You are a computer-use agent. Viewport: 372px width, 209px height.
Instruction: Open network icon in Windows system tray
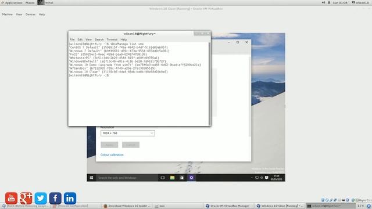click(x=257, y=178)
